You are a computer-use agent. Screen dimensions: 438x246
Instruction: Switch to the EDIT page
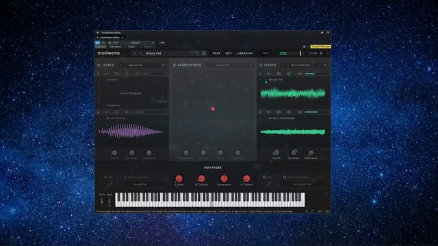tap(229, 53)
